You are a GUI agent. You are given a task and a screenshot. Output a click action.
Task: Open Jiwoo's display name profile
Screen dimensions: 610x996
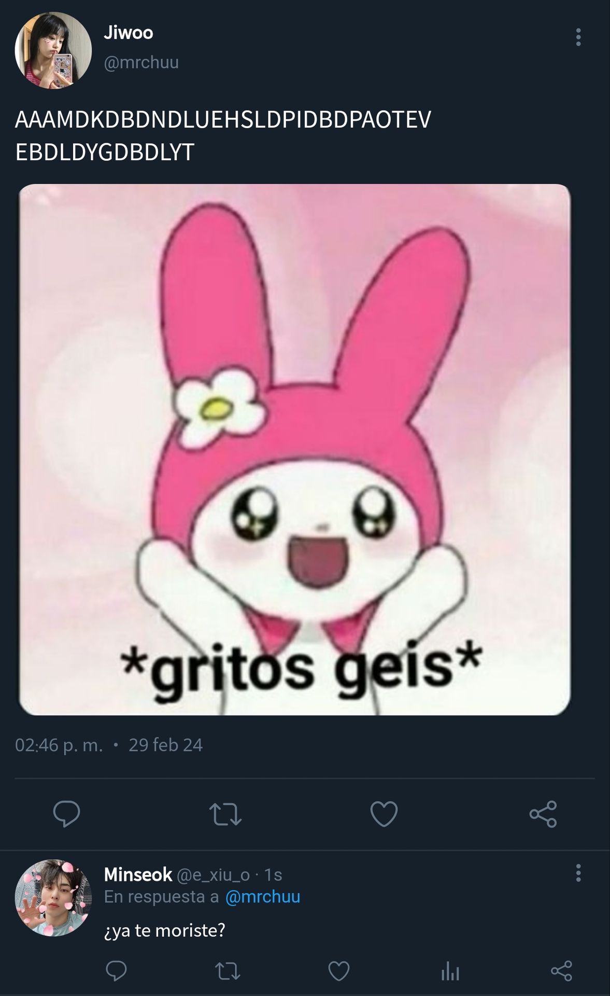[x=129, y=33]
